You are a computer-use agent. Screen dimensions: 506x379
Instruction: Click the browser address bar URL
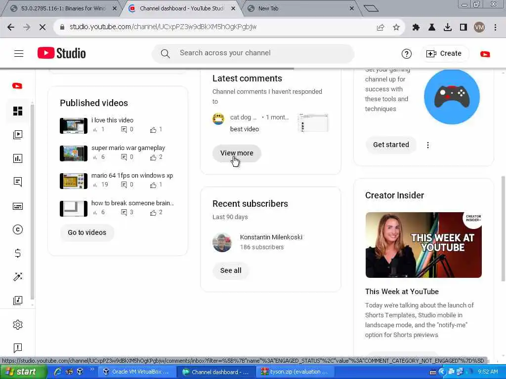point(163,27)
